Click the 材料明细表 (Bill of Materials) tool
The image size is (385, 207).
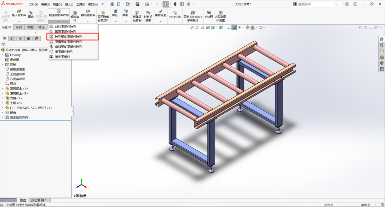click(148, 16)
